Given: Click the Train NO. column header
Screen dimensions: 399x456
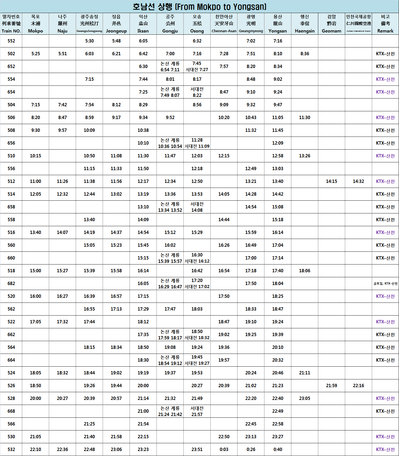Looking at the screenshot, I should pos(11,24).
